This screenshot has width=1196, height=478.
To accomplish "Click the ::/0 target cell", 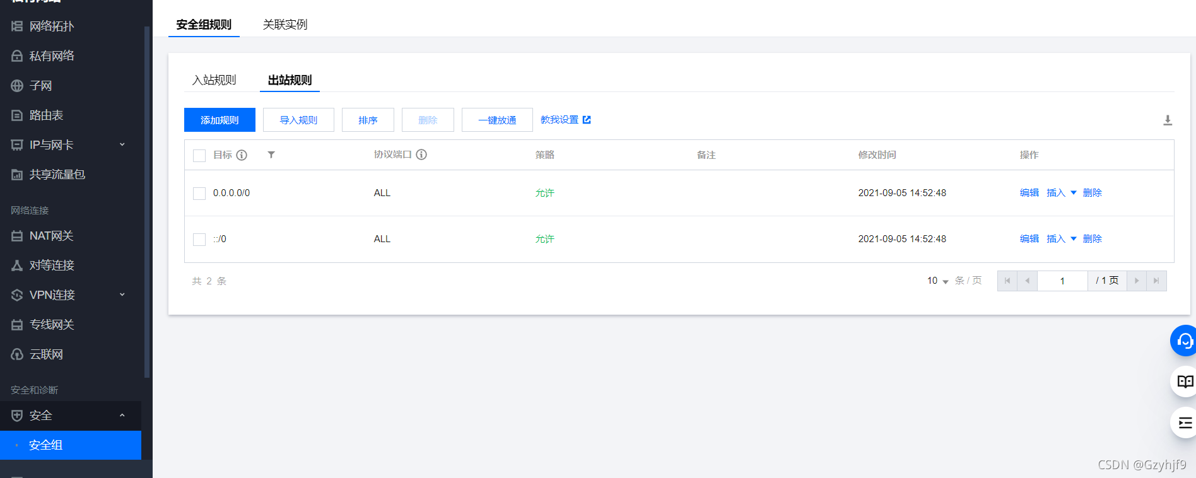I will pyautogui.click(x=220, y=239).
